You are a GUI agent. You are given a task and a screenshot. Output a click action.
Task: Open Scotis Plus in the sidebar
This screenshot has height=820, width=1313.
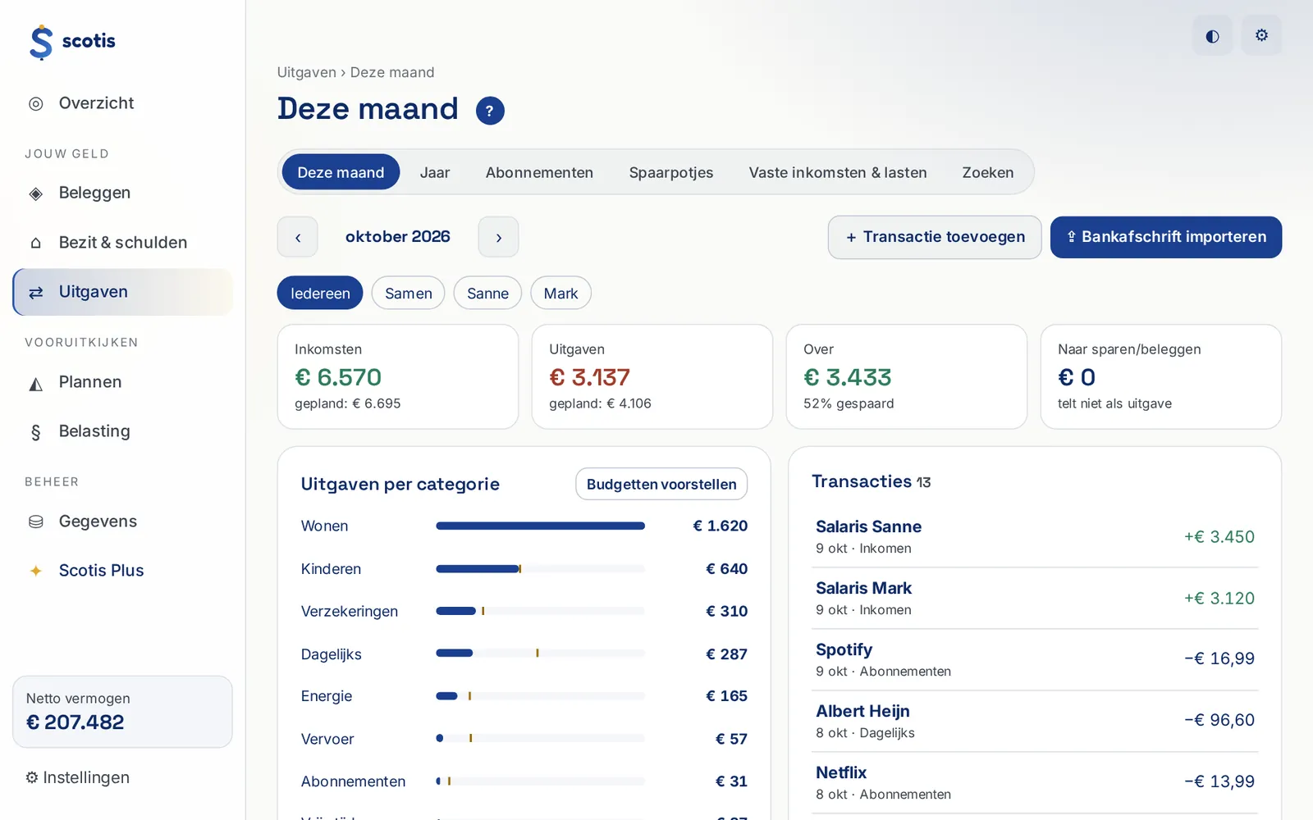(x=122, y=571)
